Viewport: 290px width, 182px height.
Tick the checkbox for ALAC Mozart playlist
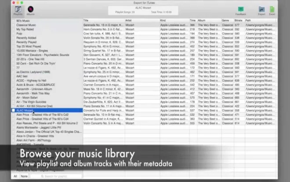(x=13, y=111)
